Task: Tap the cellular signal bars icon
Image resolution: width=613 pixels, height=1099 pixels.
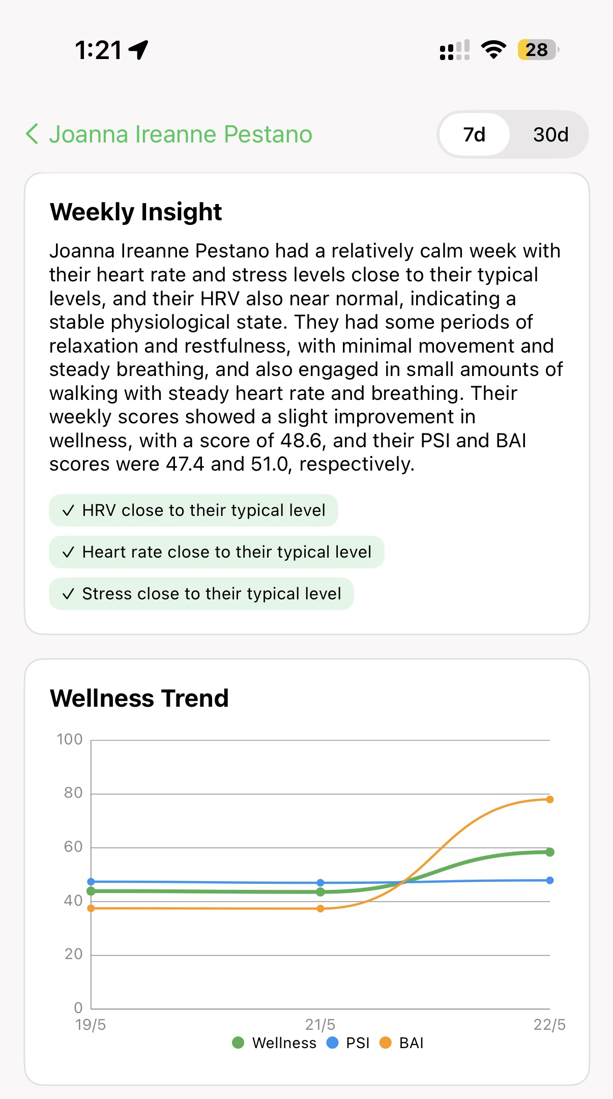Action: (x=454, y=50)
